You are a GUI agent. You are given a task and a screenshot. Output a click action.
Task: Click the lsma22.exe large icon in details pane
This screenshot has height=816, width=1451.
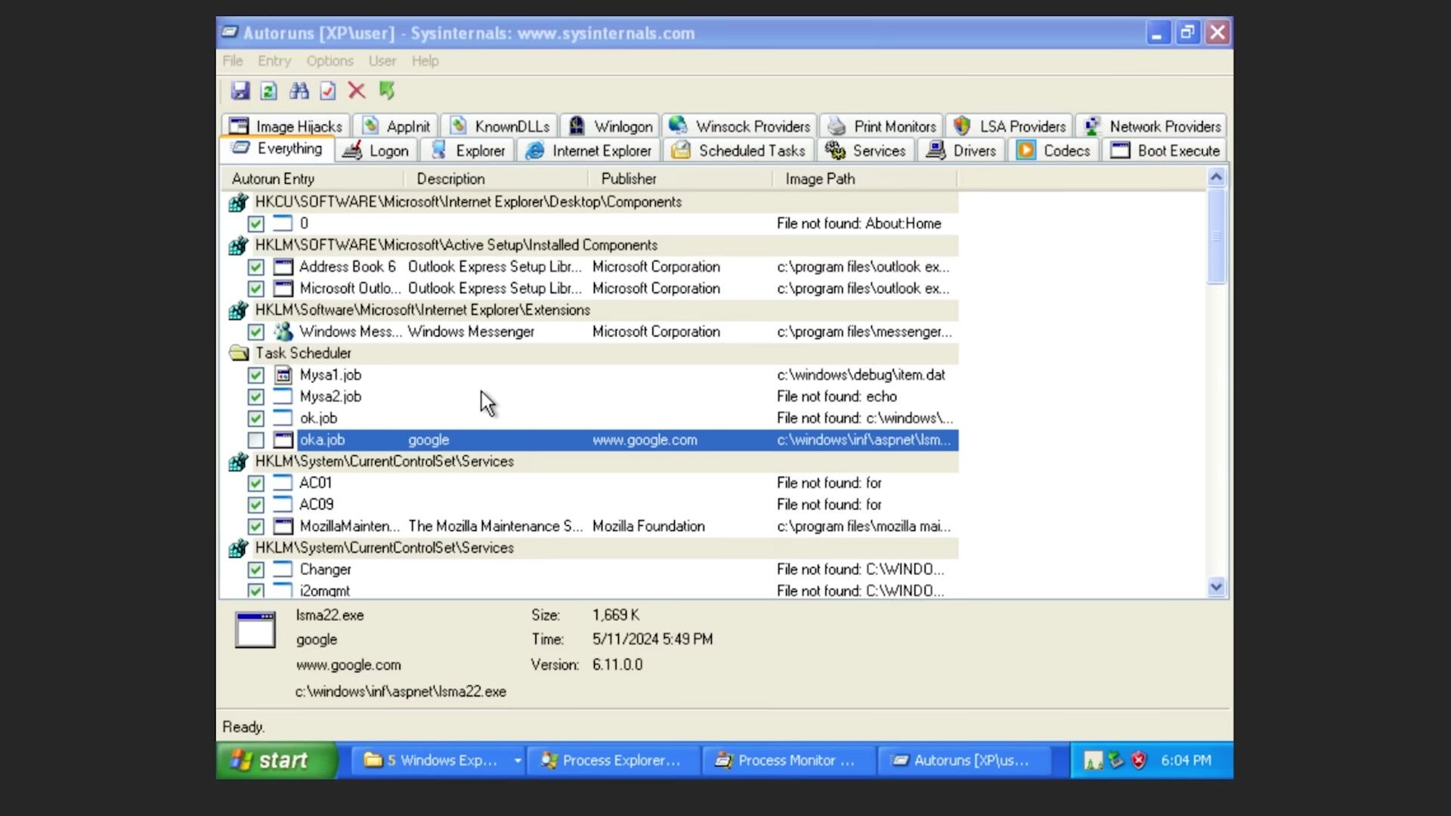point(255,629)
